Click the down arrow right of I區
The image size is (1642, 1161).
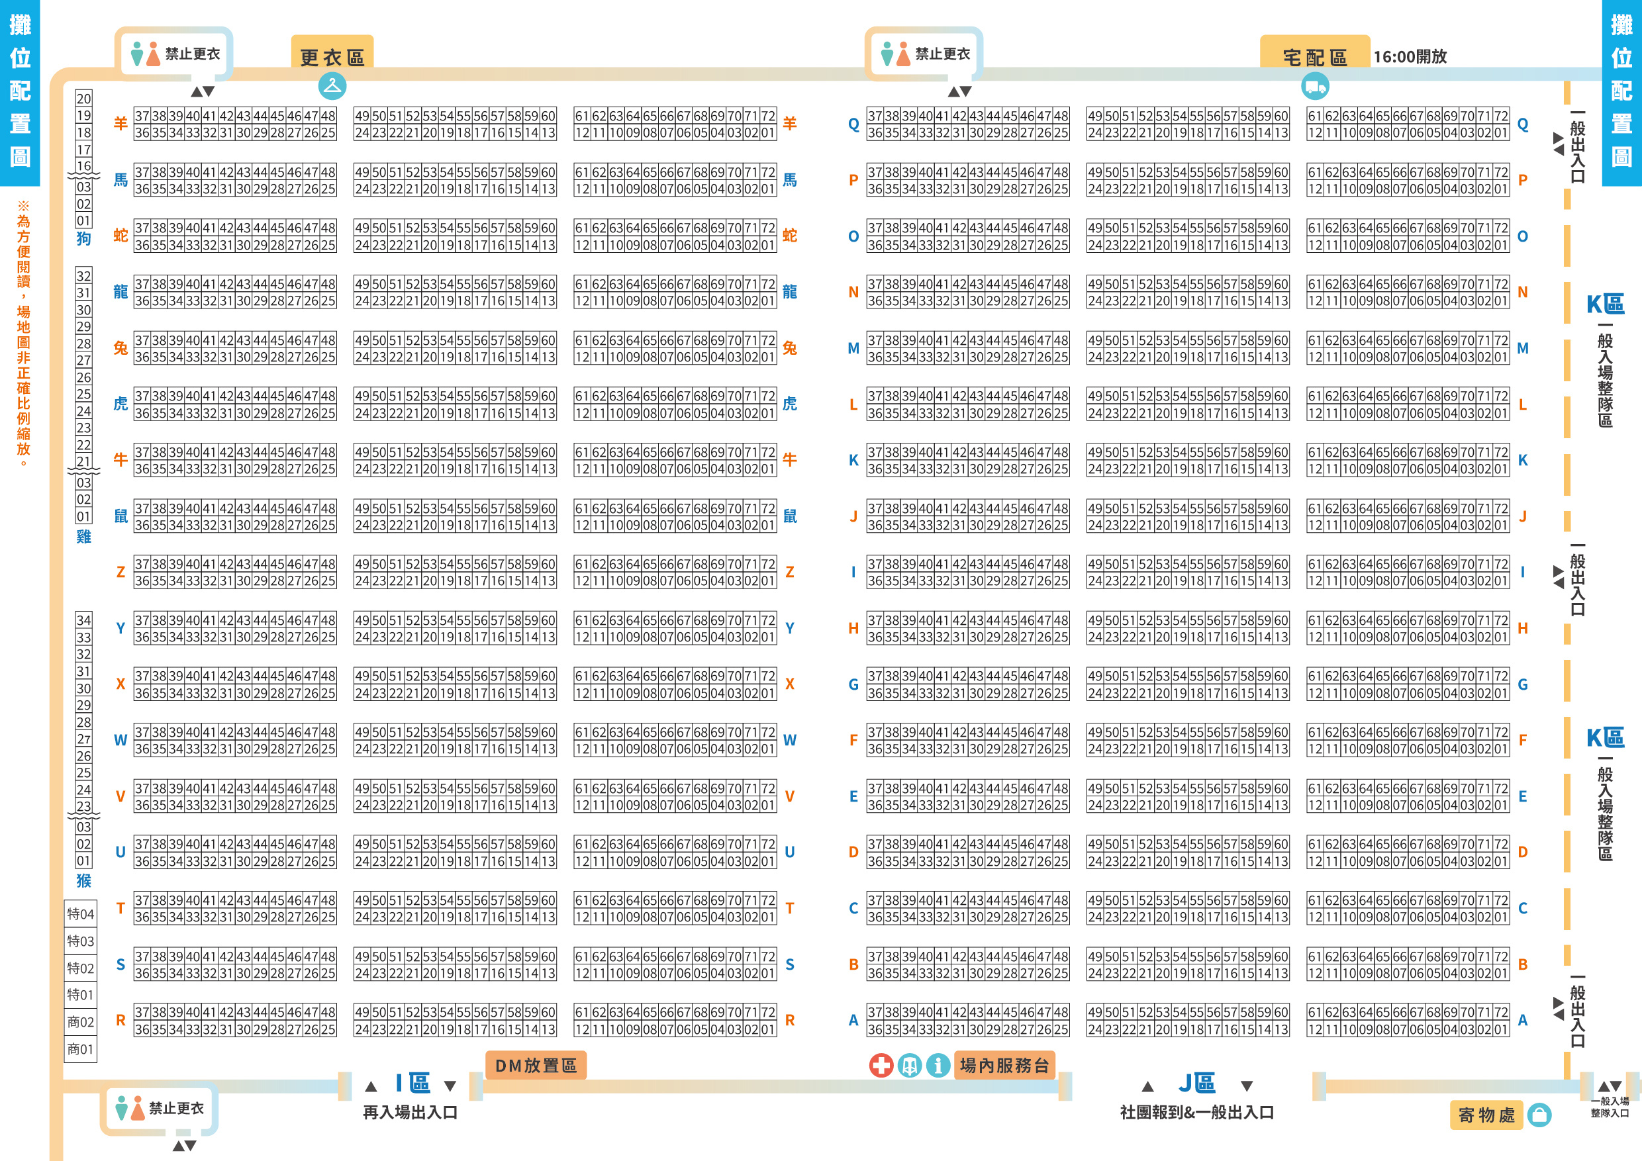tap(450, 1086)
